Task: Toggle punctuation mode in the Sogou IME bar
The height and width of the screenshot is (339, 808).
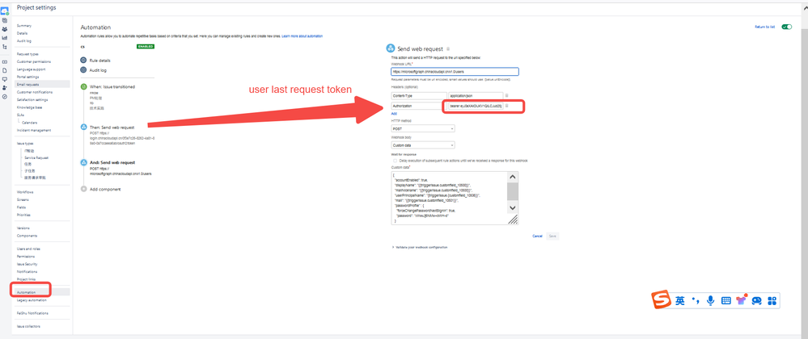Action: pos(695,300)
